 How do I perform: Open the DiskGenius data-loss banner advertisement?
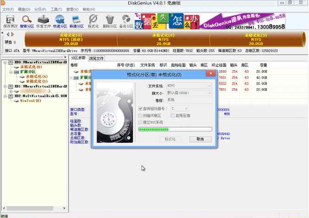tap(210, 21)
